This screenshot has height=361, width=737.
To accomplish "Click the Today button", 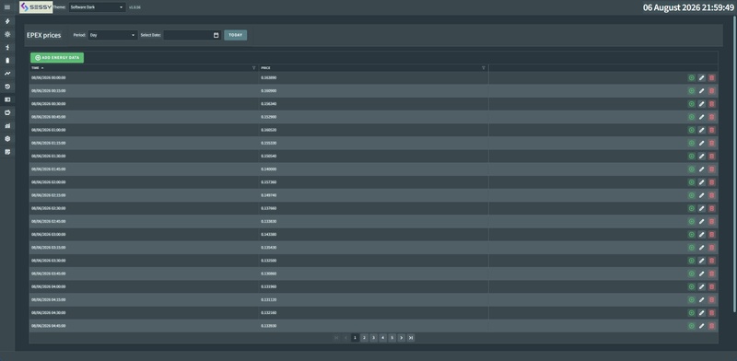I will click(236, 35).
